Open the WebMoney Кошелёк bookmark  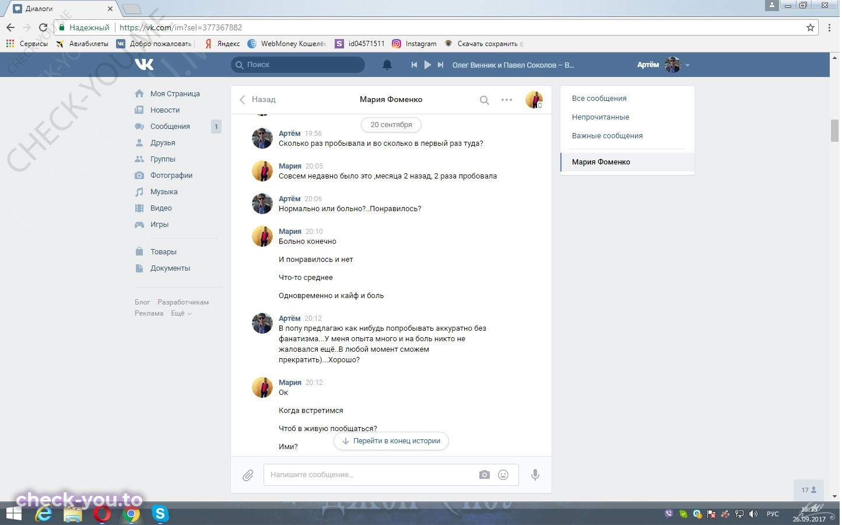coord(287,44)
